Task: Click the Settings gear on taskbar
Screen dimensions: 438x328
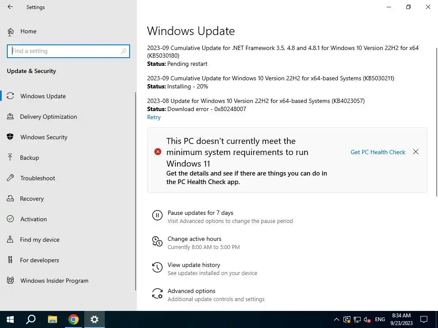Action: click(95, 319)
